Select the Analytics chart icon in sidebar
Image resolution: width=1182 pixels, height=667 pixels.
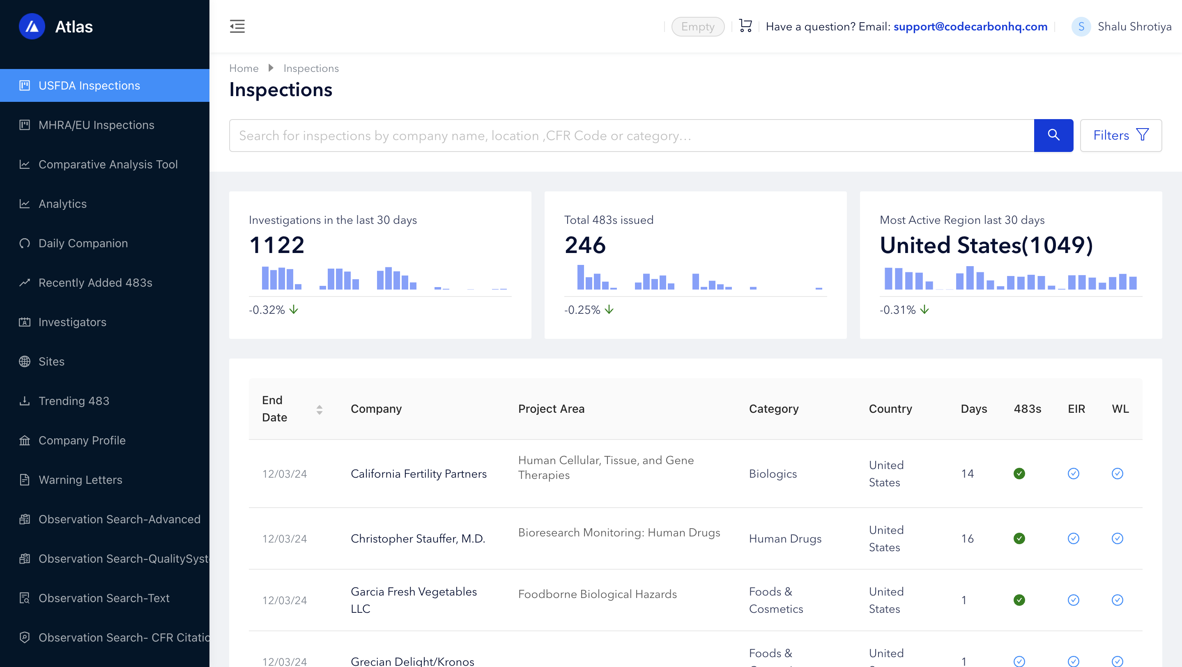(25, 204)
